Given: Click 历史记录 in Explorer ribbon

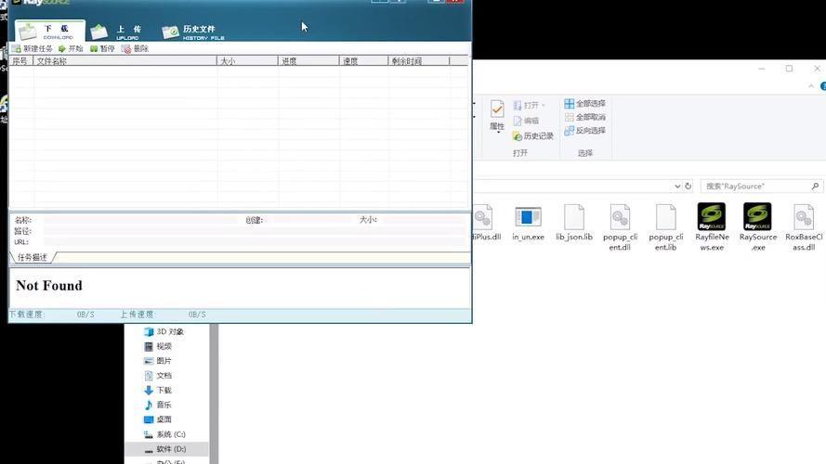Looking at the screenshot, I should [x=533, y=135].
